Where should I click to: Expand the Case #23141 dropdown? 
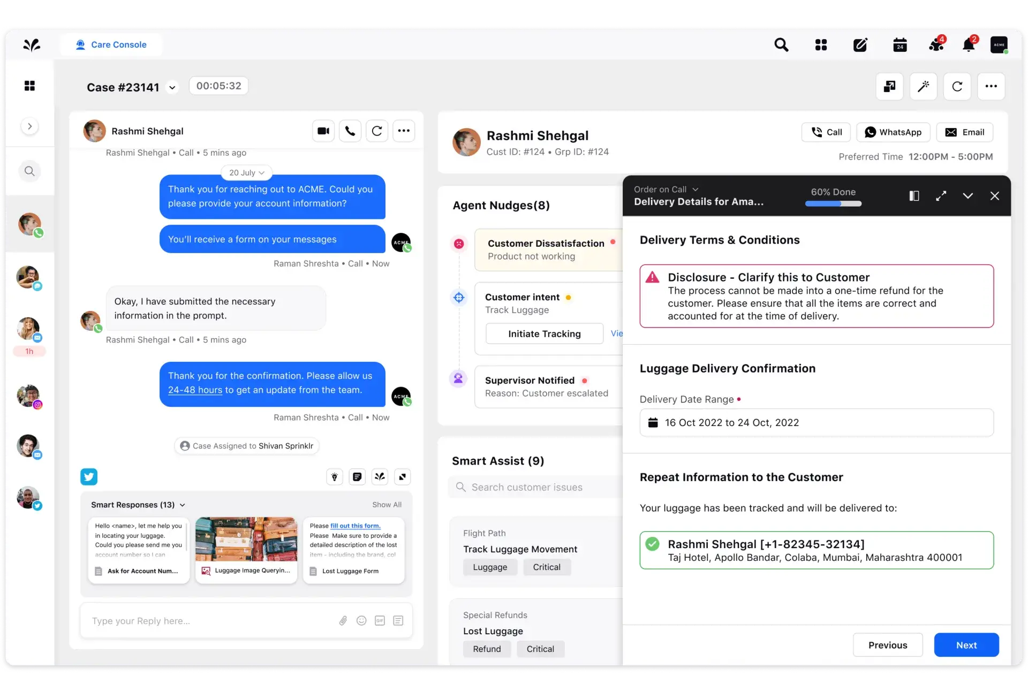coord(172,87)
